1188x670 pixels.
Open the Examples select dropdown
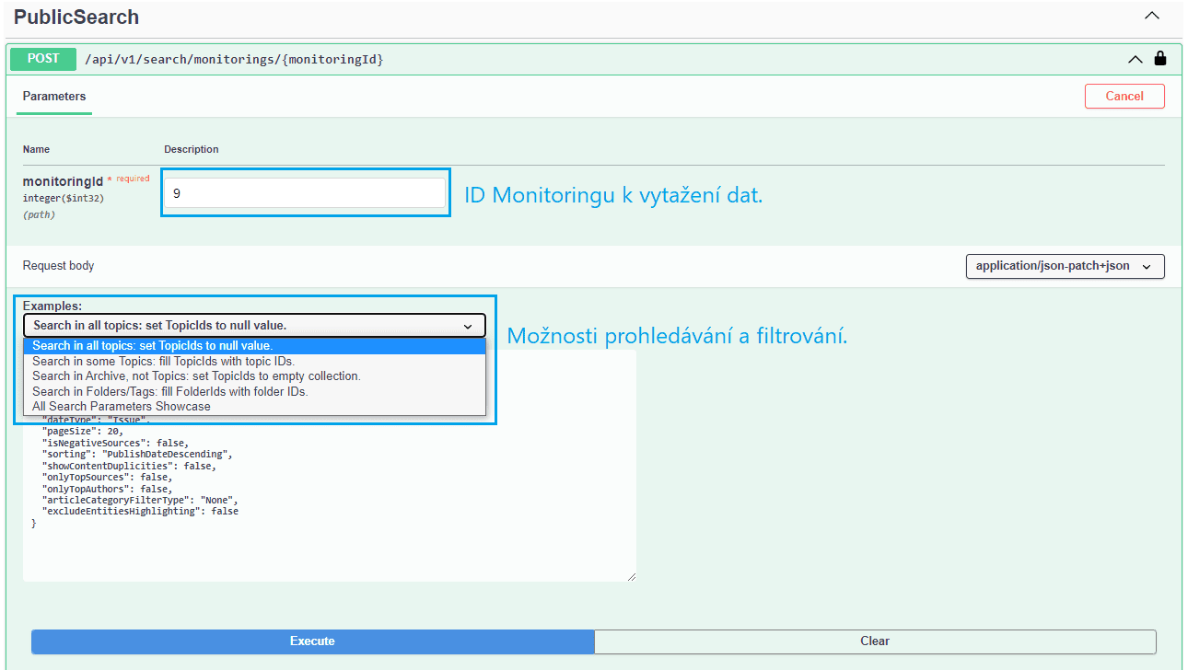pyautogui.click(x=254, y=325)
